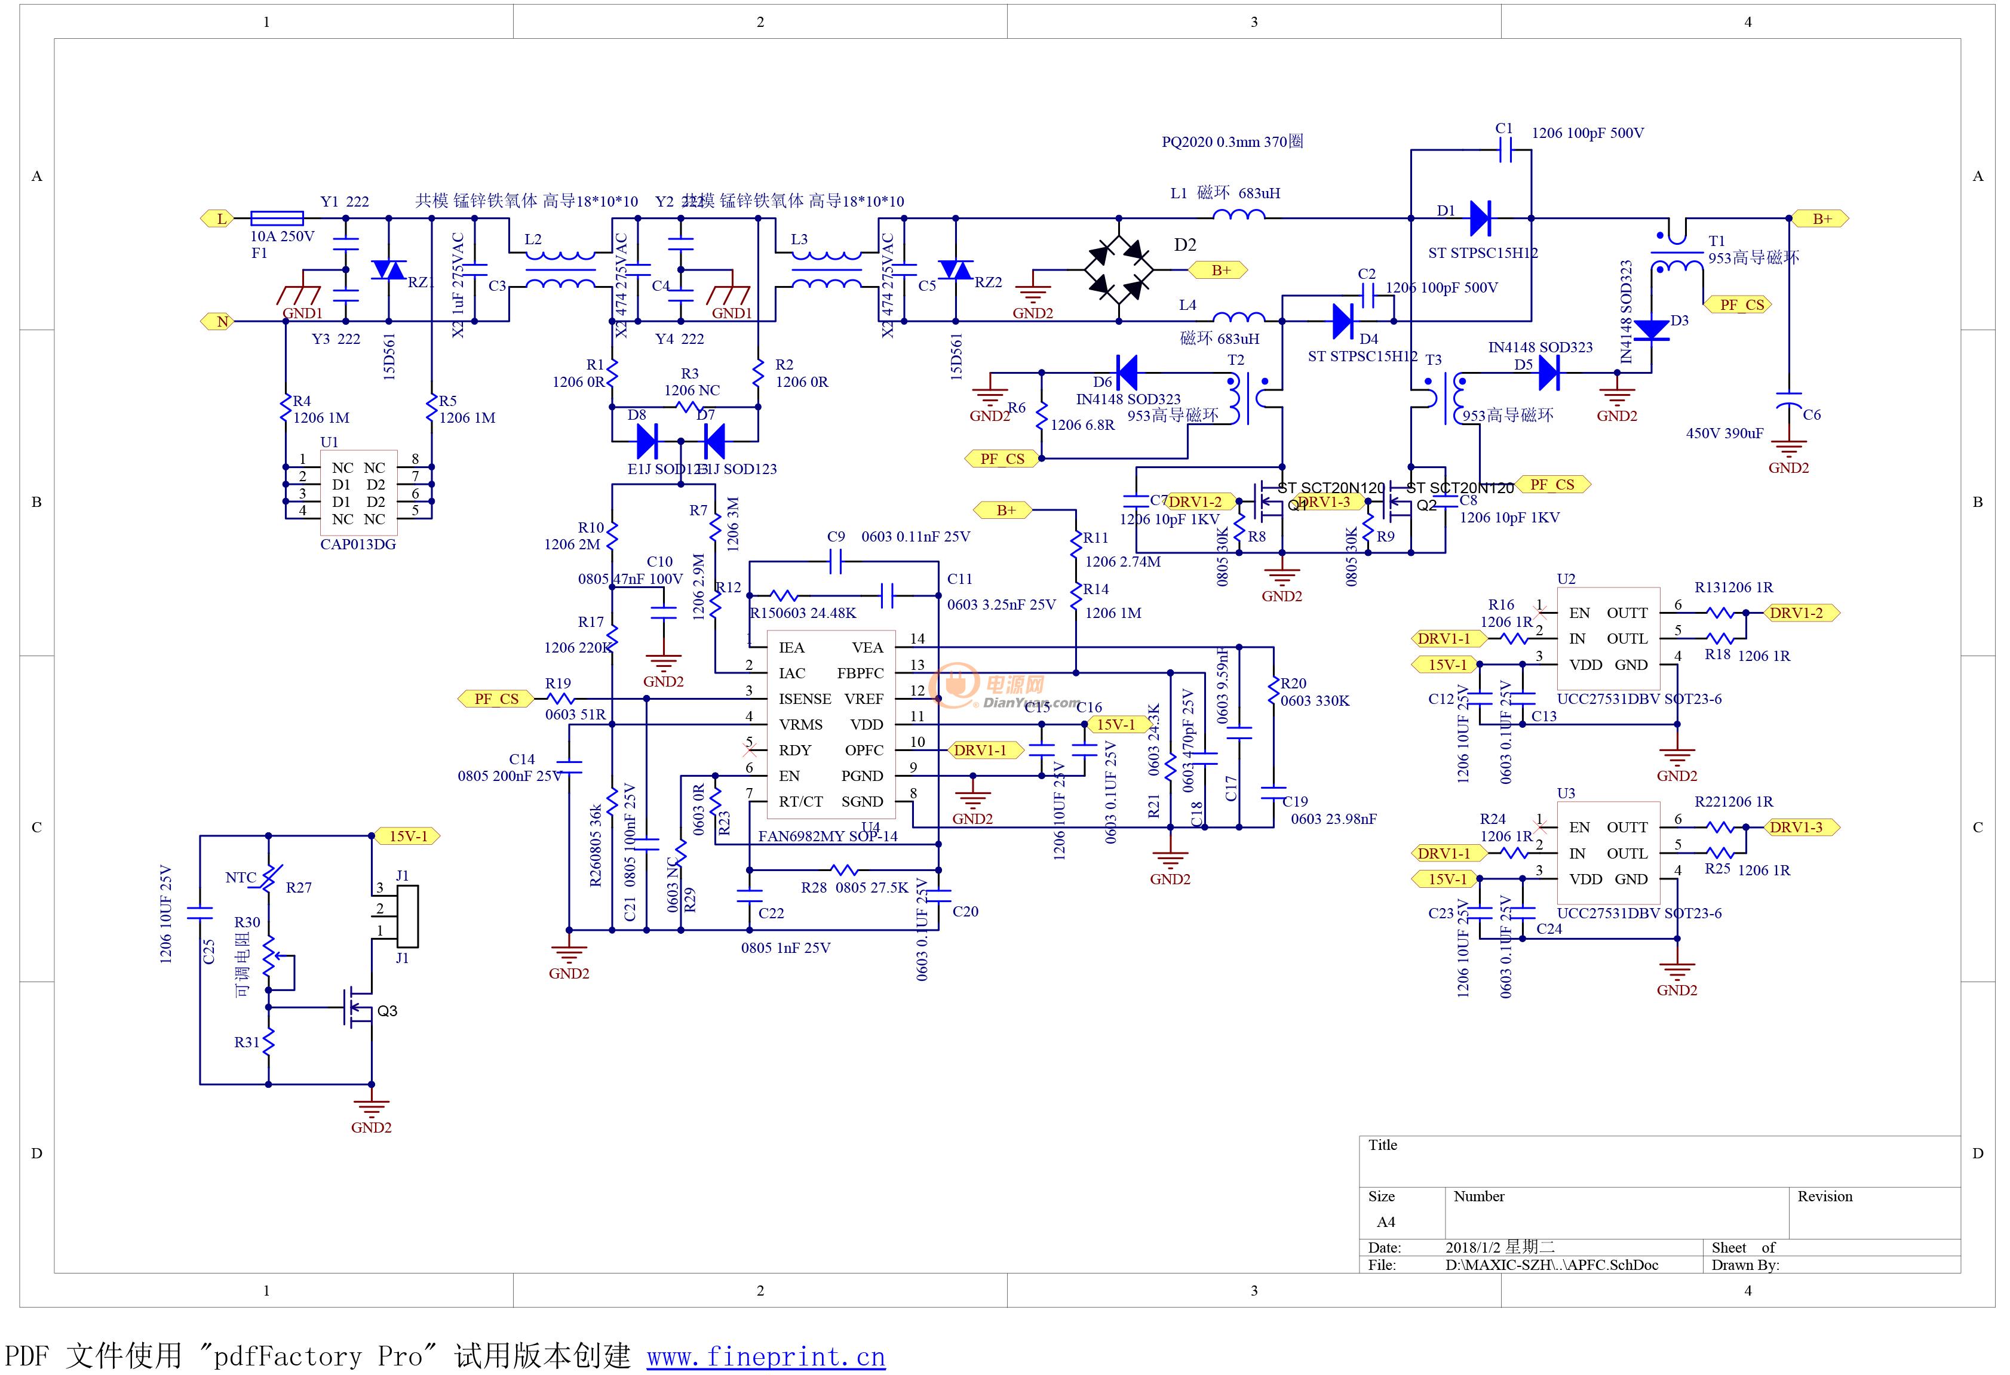Select the 0603 23.98nF value of C19
This screenshot has height=1375, width=2010.
(x=1333, y=819)
